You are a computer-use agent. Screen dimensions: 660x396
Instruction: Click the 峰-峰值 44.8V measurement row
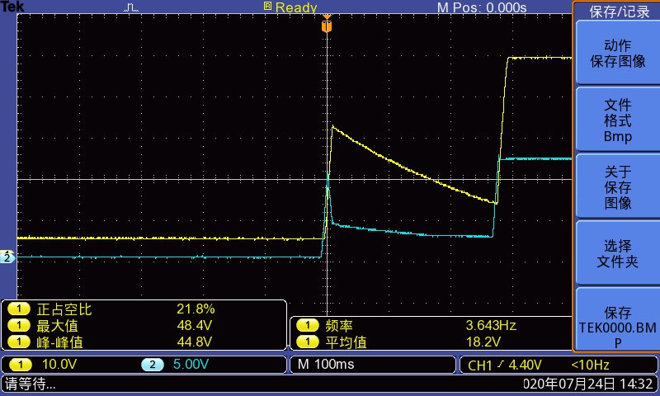(x=144, y=342)
